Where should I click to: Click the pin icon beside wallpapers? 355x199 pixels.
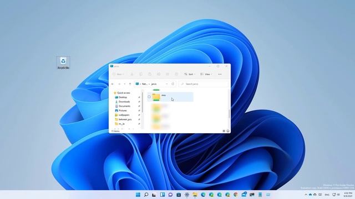pos(139,115)
